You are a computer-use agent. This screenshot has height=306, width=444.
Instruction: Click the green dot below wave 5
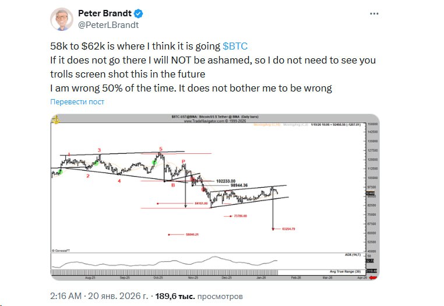(x=154, y=163)
